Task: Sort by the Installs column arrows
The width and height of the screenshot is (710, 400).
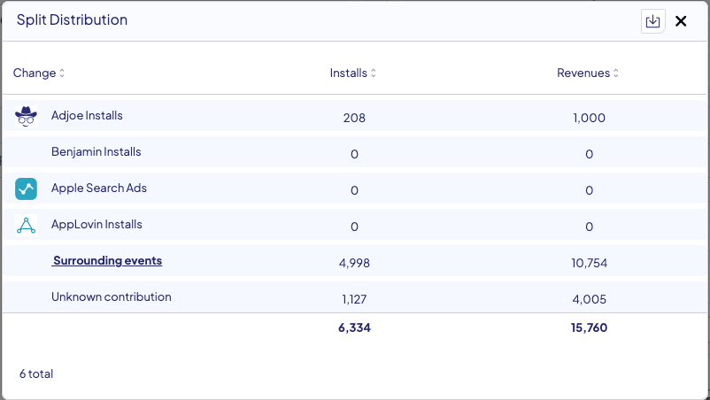Action: pos(374,73)
